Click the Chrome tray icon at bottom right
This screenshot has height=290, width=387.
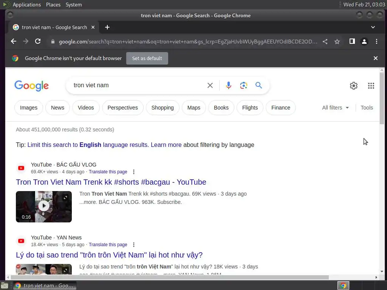click(343, 285)
